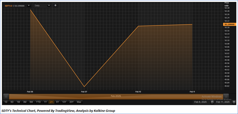Click the 50.30 price axis label

pos(227,8)
